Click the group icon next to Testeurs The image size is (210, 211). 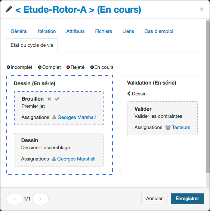click(x=168, y=128)
